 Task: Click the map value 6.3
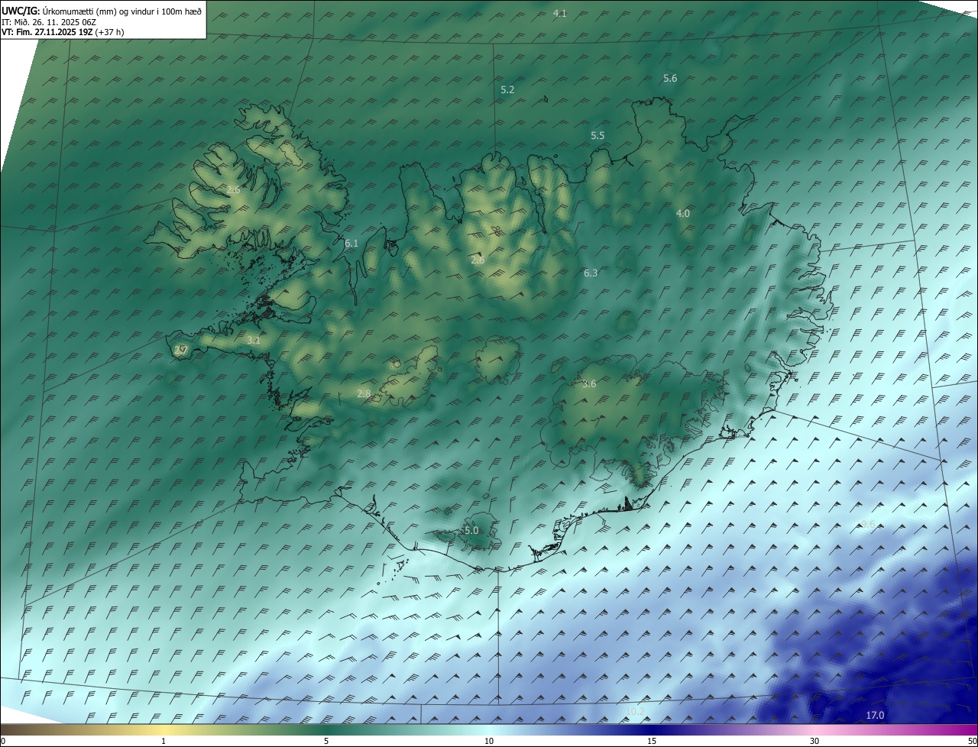tap(591, 273)
